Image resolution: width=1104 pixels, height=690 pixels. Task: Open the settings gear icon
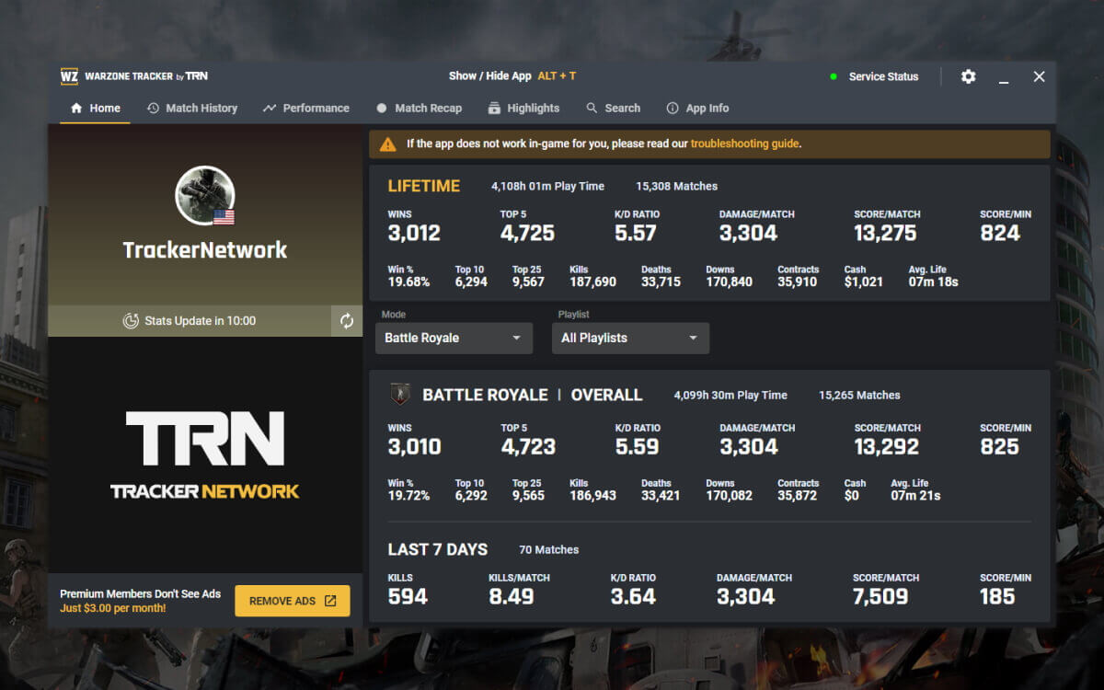pos(968,76)
